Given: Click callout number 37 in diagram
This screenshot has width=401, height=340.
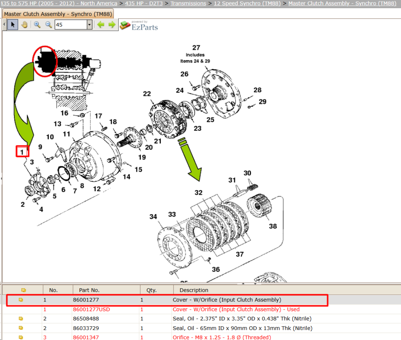Looking at the screenshot, I should (240, 254).
